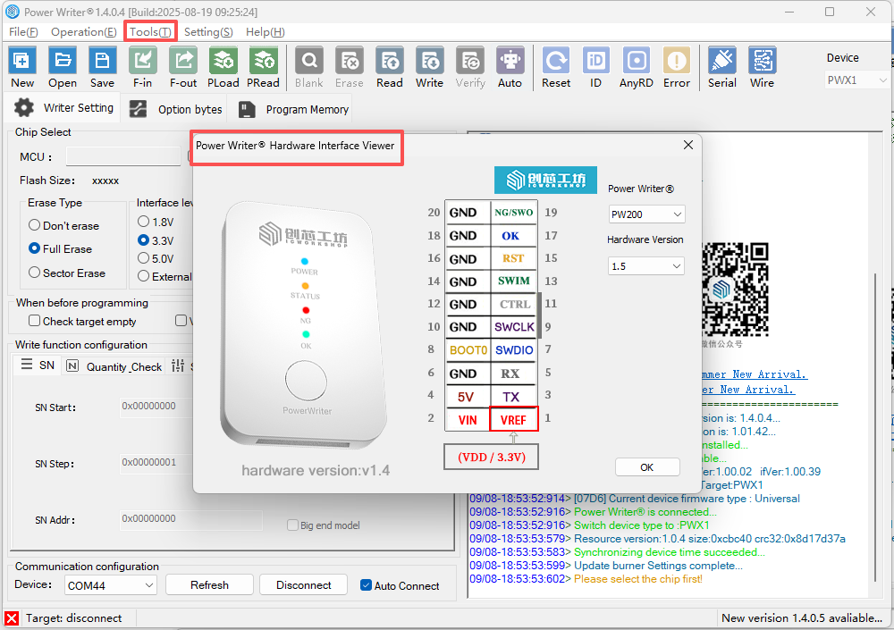Viewport: 894px width, 630px height.
Task: Open Power Writer PW200 model dropdown
Action: [x=646, y=214]
